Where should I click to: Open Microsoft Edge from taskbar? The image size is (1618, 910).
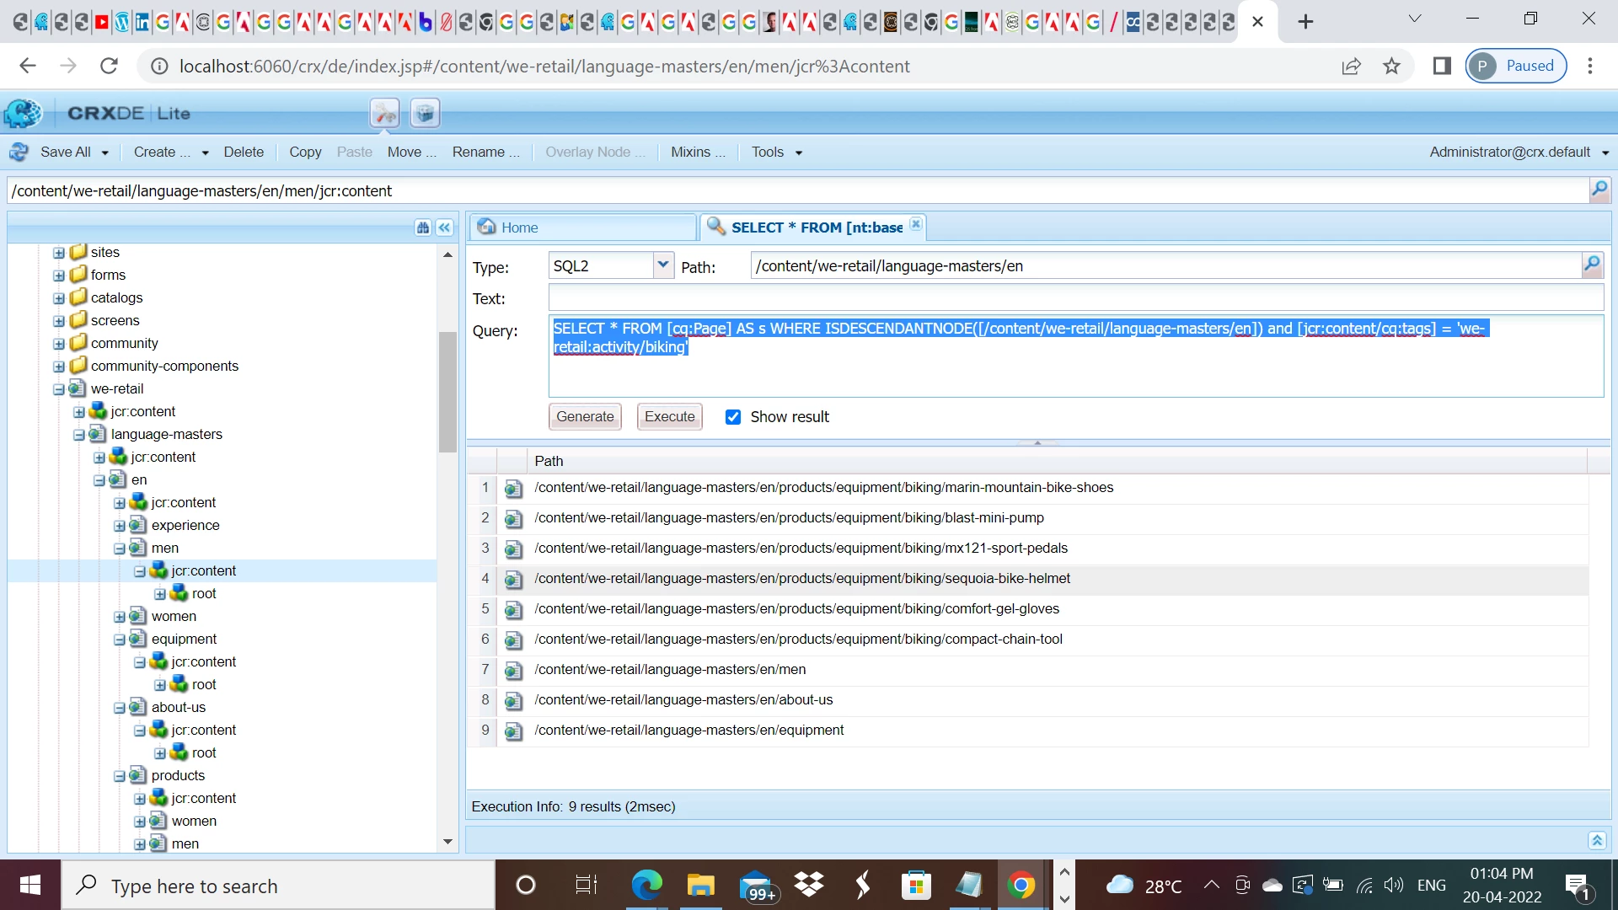pyautogui.click(x=646, y=886)
